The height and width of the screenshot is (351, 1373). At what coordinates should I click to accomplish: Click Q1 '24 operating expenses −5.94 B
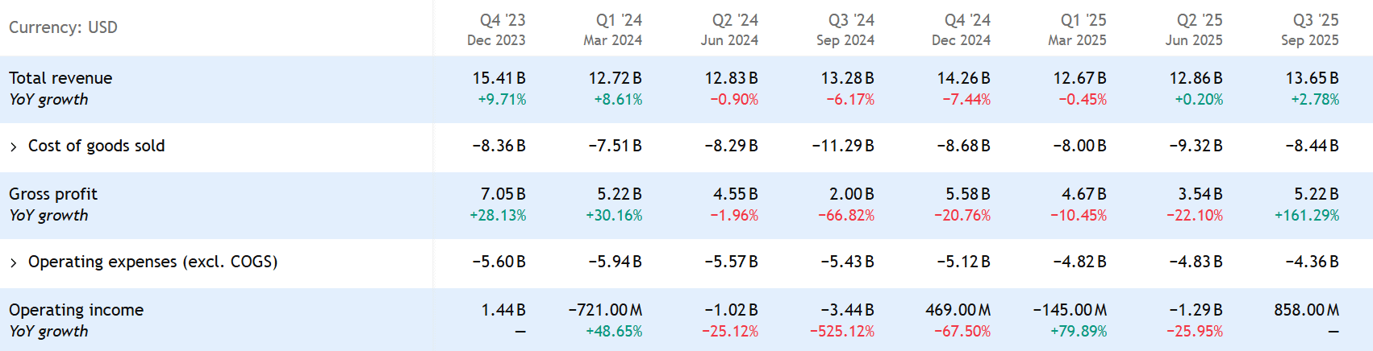tap(615, 262)
